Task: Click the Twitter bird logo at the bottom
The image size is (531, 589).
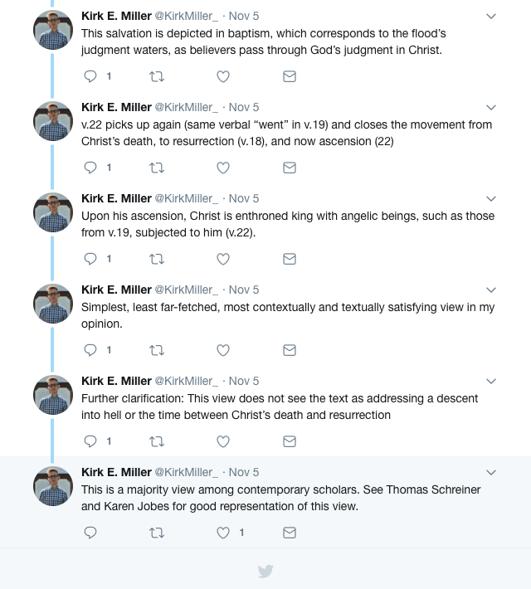Action: point(265,571)
